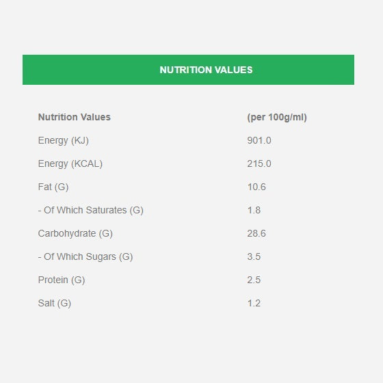383x383 pixels.
Task: Click the NUTRITION VALUES title text
Action: [x=206, y=70]
